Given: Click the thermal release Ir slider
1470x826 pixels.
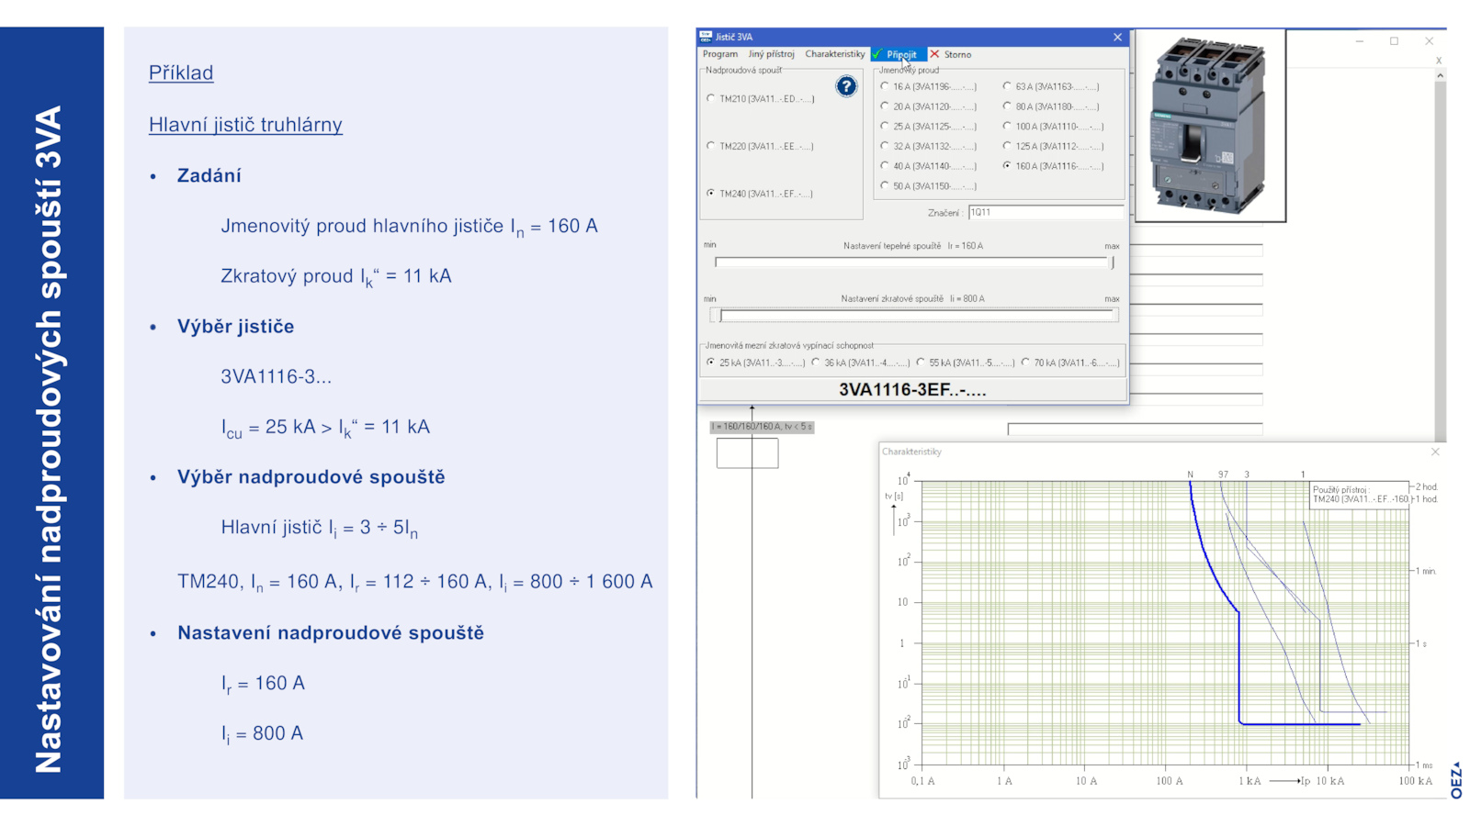Looking at the screenshot, I should pyautogui.click(x=913, y=262).
